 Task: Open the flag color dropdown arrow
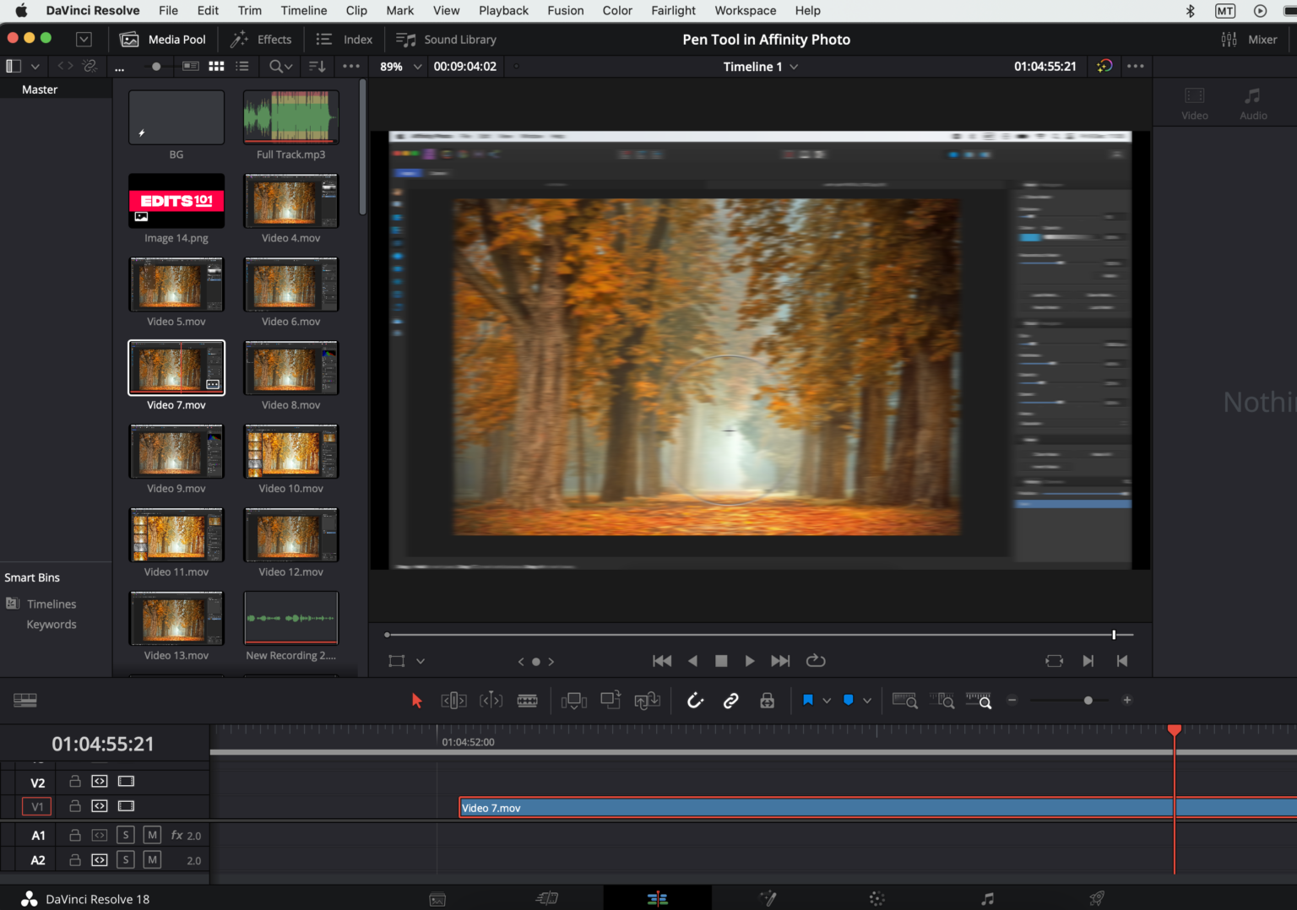pos(827,701)
